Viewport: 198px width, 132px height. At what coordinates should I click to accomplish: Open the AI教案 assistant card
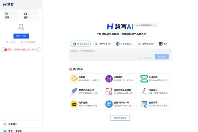[85, 79]
